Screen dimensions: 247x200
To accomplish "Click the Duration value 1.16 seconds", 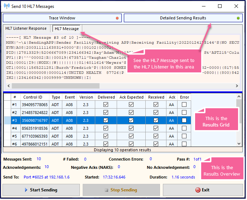I will (183, 177).
